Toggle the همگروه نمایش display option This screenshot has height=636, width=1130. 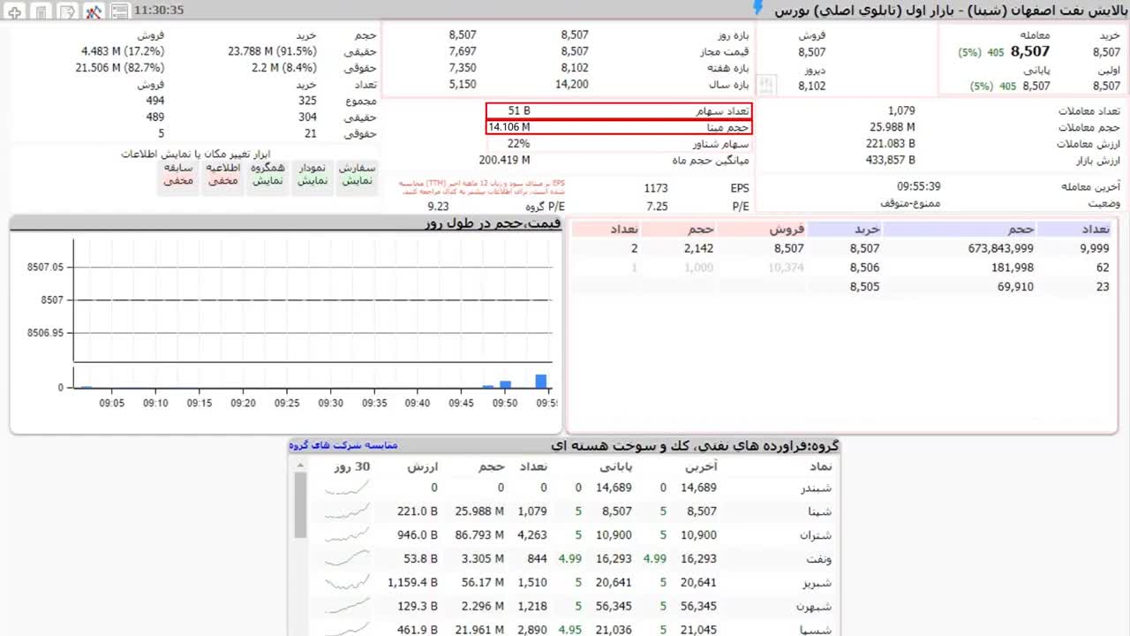(x=267, y=174)
